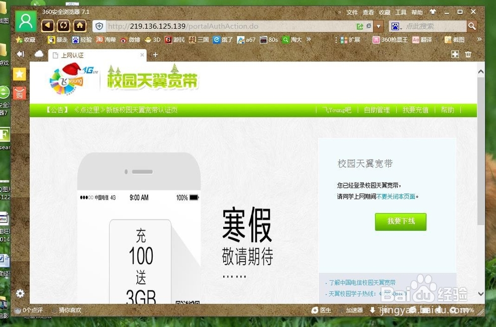Open the 收藏 favorites star on bookmarks bar
The height and width of the screenshot is (327, 496).
26,40
